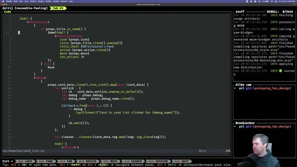Click the block cursor in the editor
This screenshot has width=297, height=167.
click(x=19, y=32)
